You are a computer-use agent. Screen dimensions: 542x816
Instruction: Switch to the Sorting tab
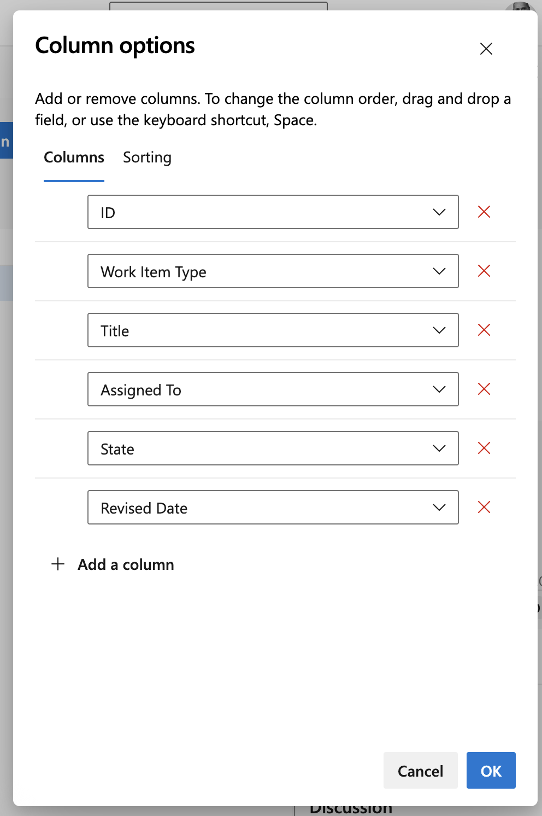tap(147, 158)
